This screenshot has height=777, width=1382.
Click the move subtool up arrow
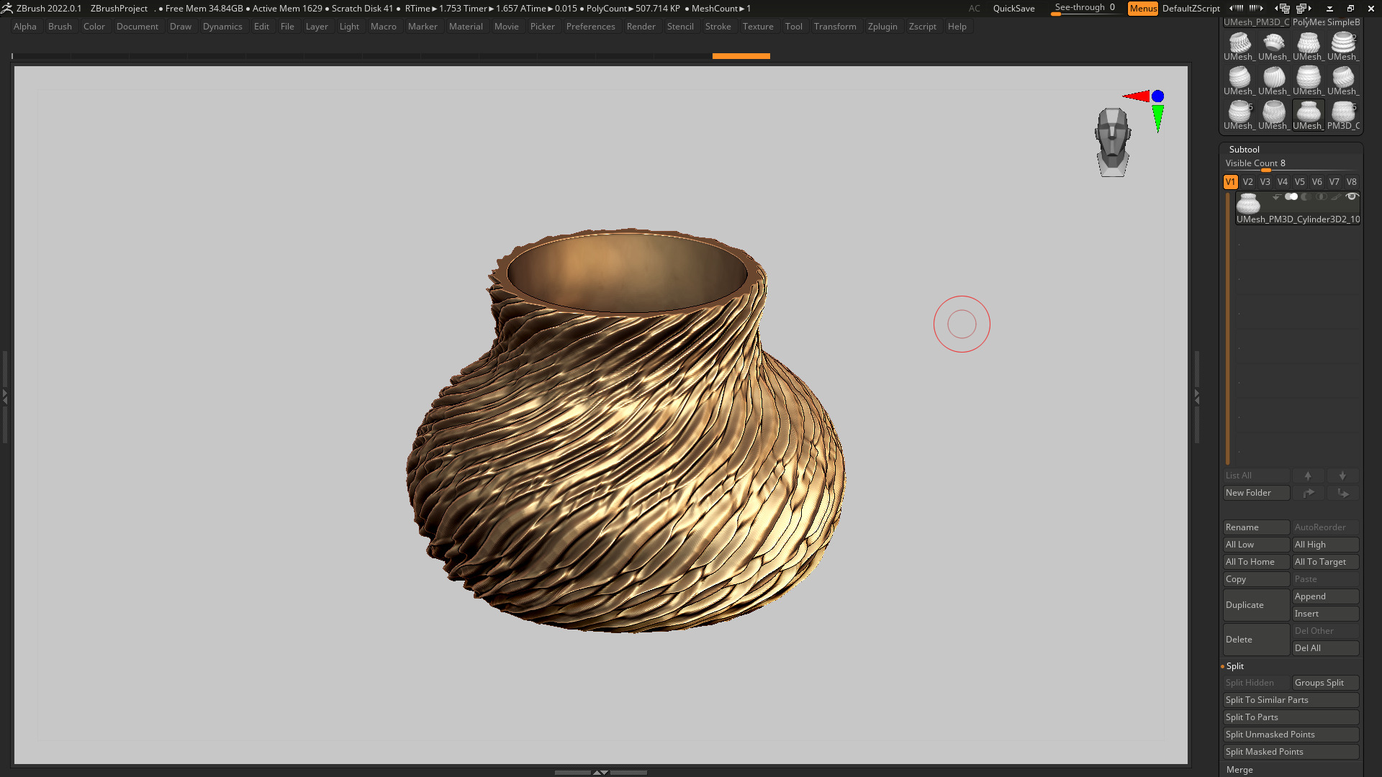(1308, 476)
